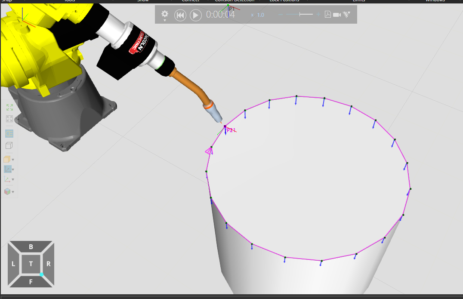This screenshot has width=463, height=299.
Task: Open the simulation settings gear
Action: 164,14
